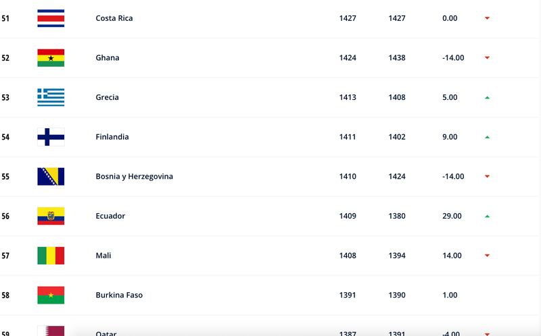Click the Qatar flag thumbnail

(x=51, y=331)
